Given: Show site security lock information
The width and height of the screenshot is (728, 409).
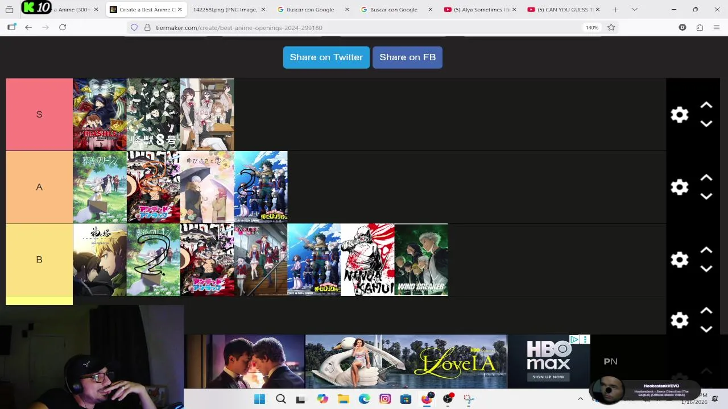Looking at the screenshot, I should 147,27.
